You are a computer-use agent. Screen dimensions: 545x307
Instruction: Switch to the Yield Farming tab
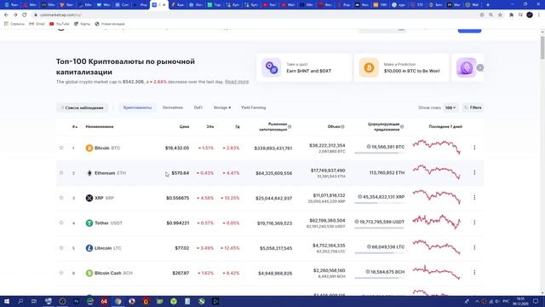pos(254,108)
